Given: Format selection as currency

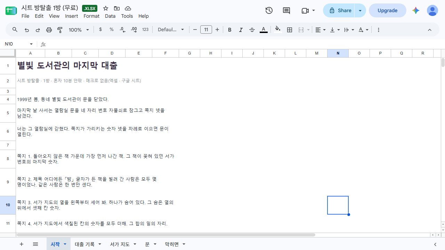Looking at the screenshot, I should (100, 30).
